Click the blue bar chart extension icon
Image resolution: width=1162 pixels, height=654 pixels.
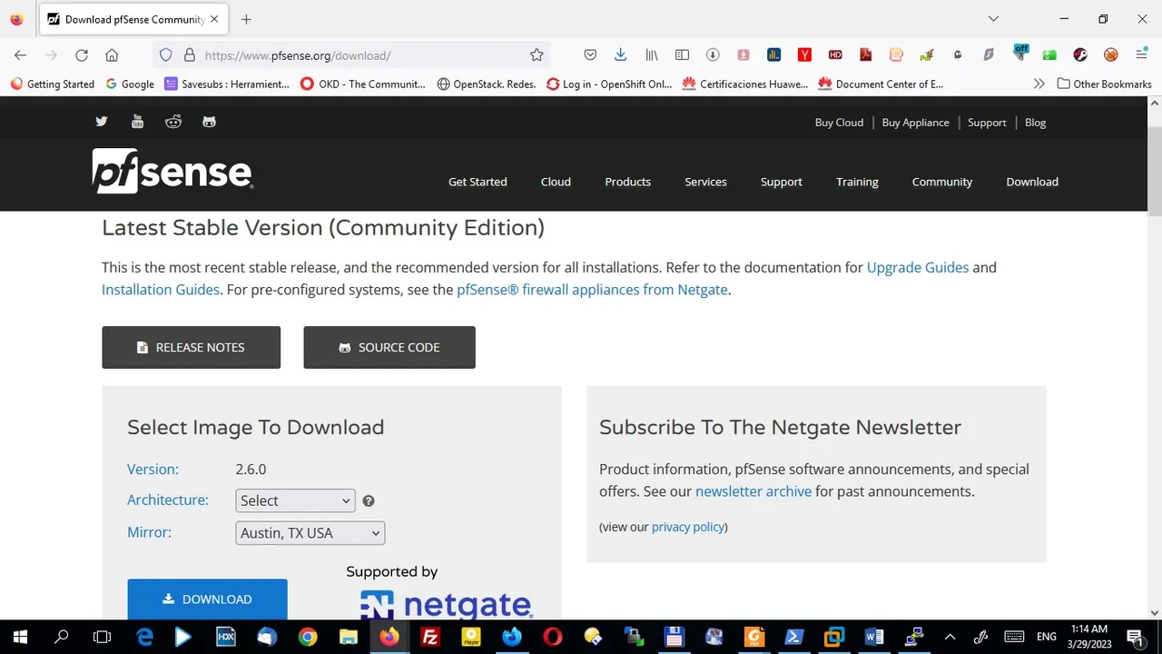pyautogui.click(x=773, y=55)
